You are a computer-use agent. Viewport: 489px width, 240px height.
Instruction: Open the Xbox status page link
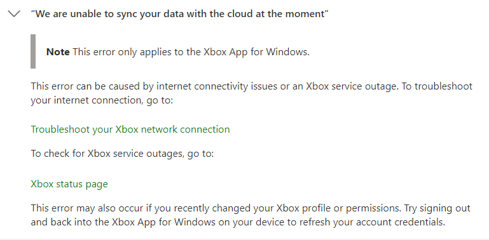coord(69,184)
